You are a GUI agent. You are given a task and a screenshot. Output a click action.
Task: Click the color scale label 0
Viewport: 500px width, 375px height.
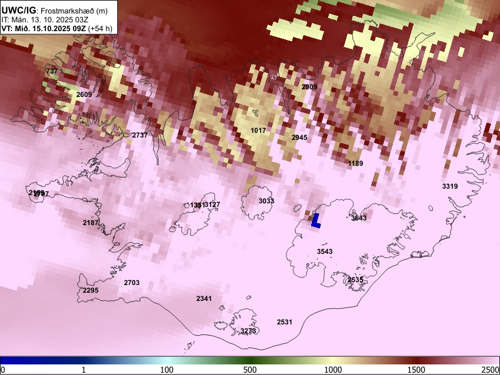coord(3,370)
